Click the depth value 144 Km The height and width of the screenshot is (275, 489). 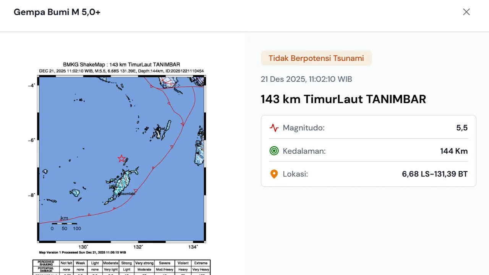(454, 151)
